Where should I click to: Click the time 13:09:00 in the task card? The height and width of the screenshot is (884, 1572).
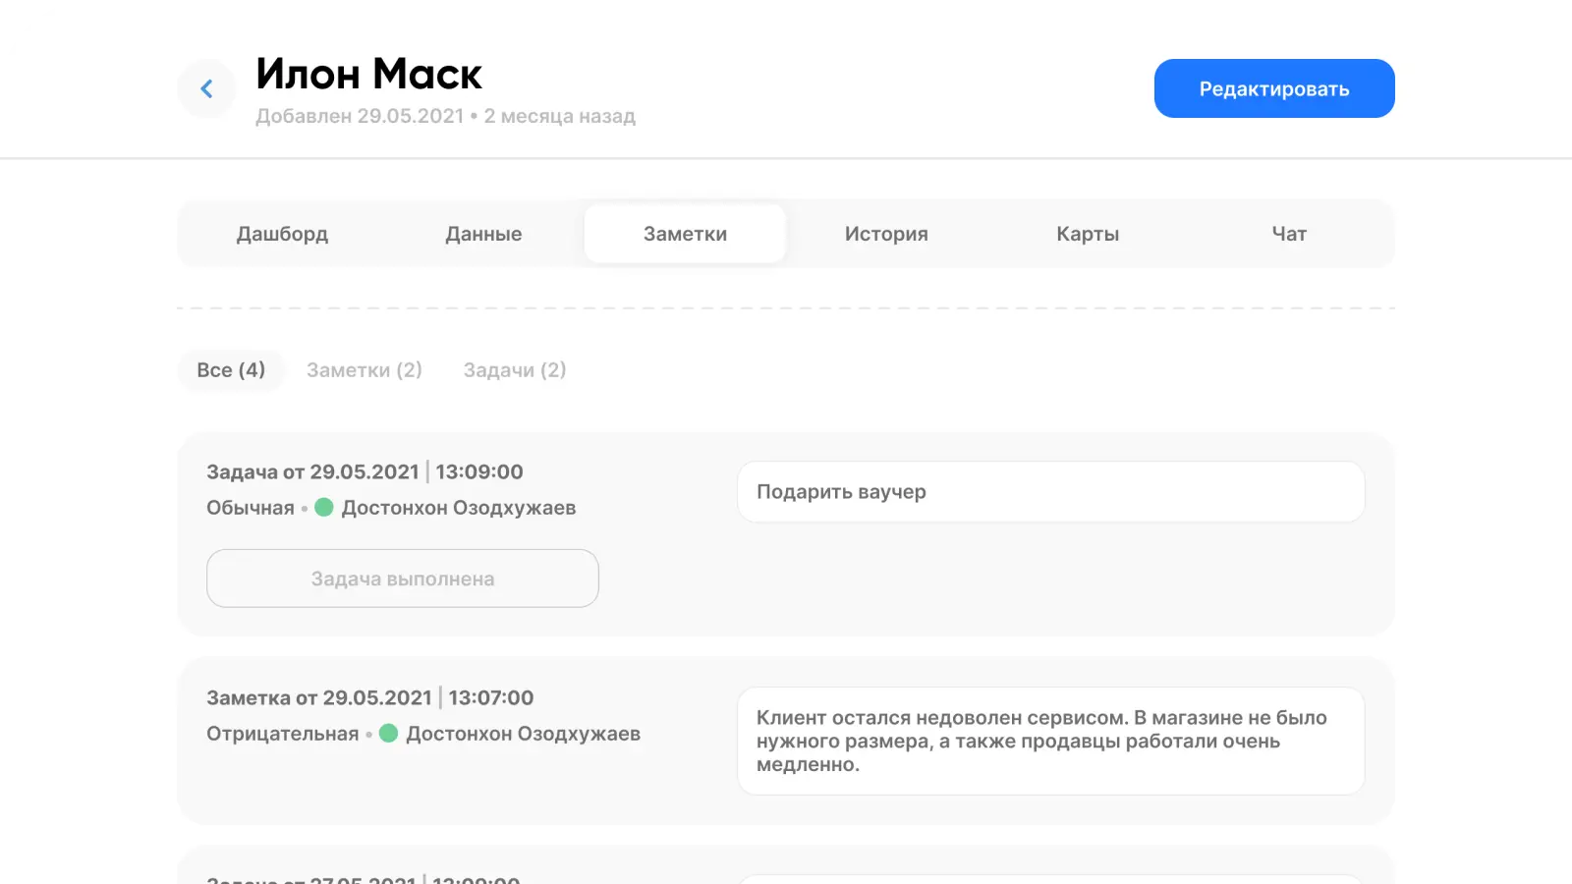[479, 471]
